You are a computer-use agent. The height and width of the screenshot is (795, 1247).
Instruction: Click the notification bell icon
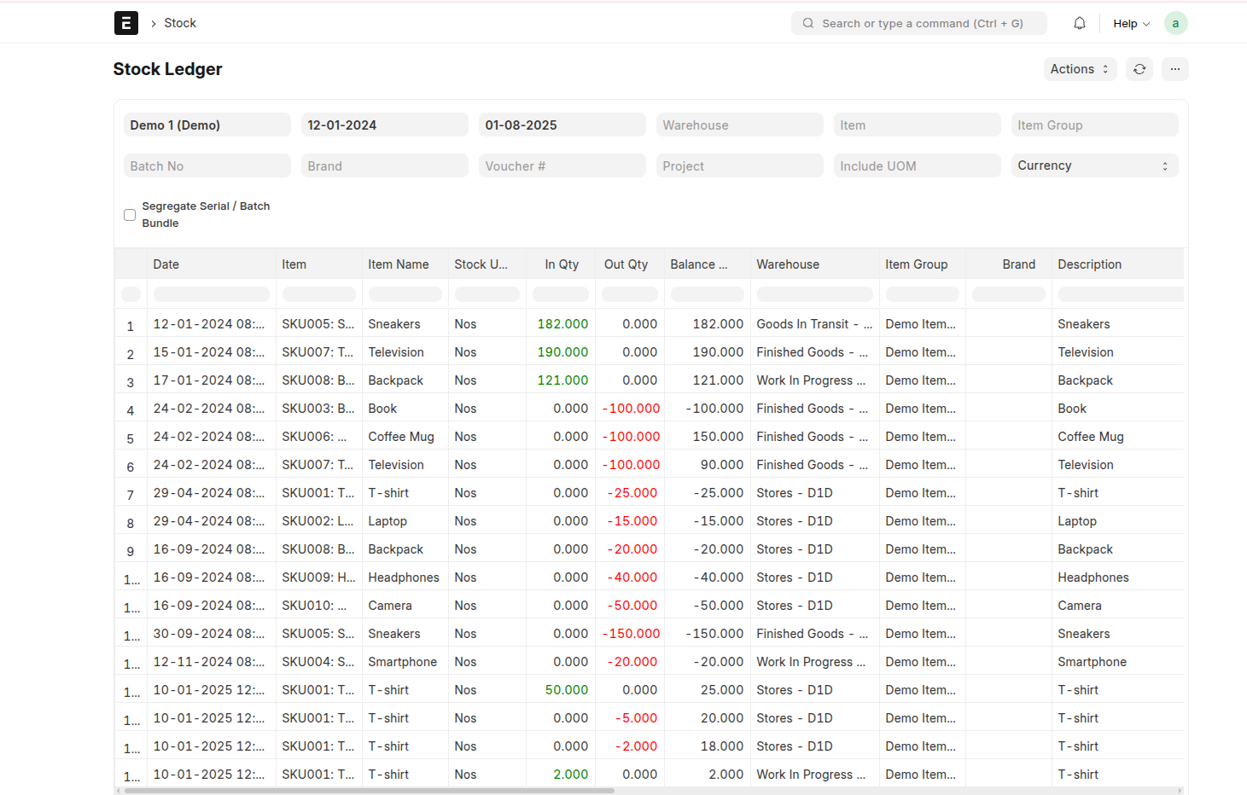point(1079,23)
